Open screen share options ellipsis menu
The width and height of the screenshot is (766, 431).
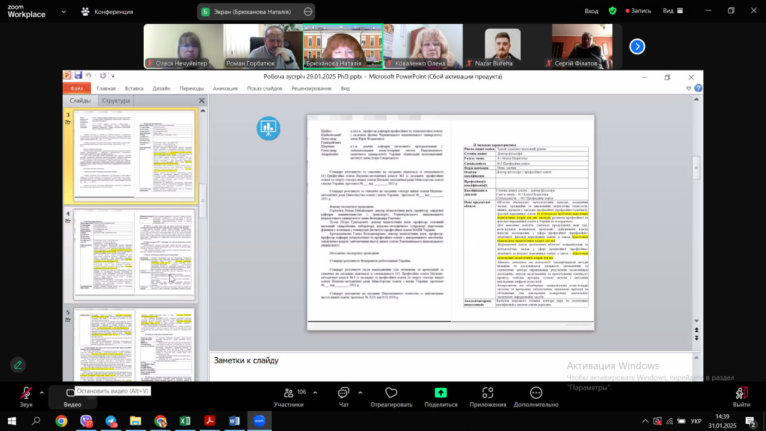coord(308,11)
